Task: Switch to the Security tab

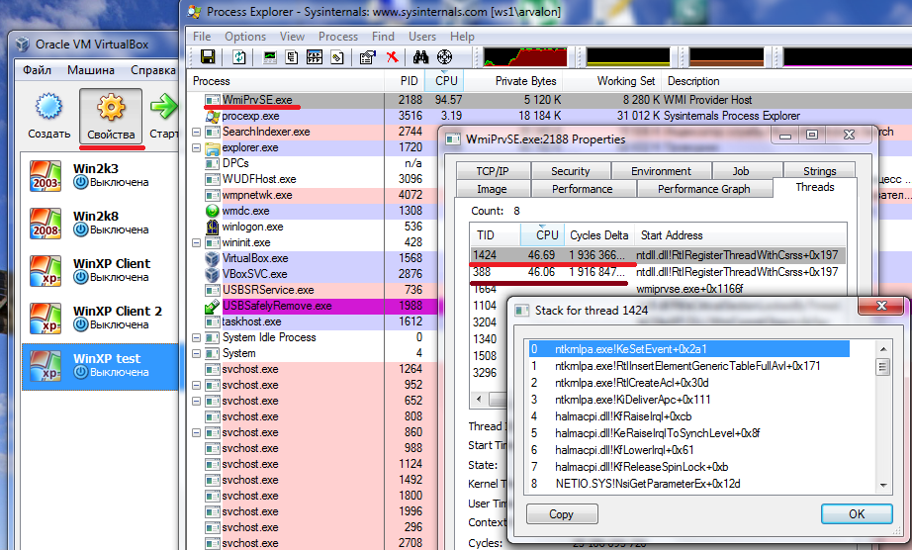Action: click(570, 171)
